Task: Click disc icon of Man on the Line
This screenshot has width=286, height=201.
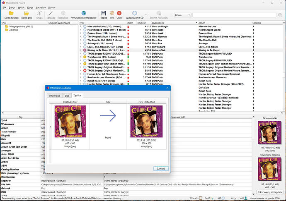Action: (85, 26)
